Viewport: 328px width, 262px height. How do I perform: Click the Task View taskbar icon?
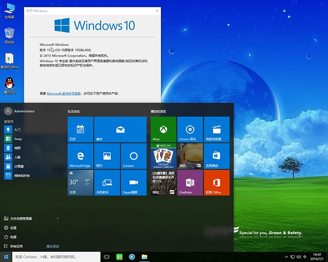click(x=107, y=257)
